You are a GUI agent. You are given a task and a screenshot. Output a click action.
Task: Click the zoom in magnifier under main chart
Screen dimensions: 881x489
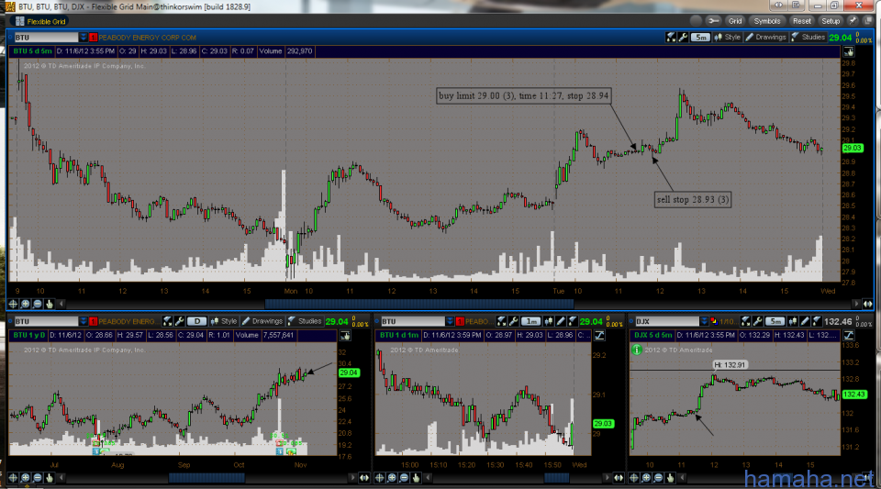pos(26,303)
